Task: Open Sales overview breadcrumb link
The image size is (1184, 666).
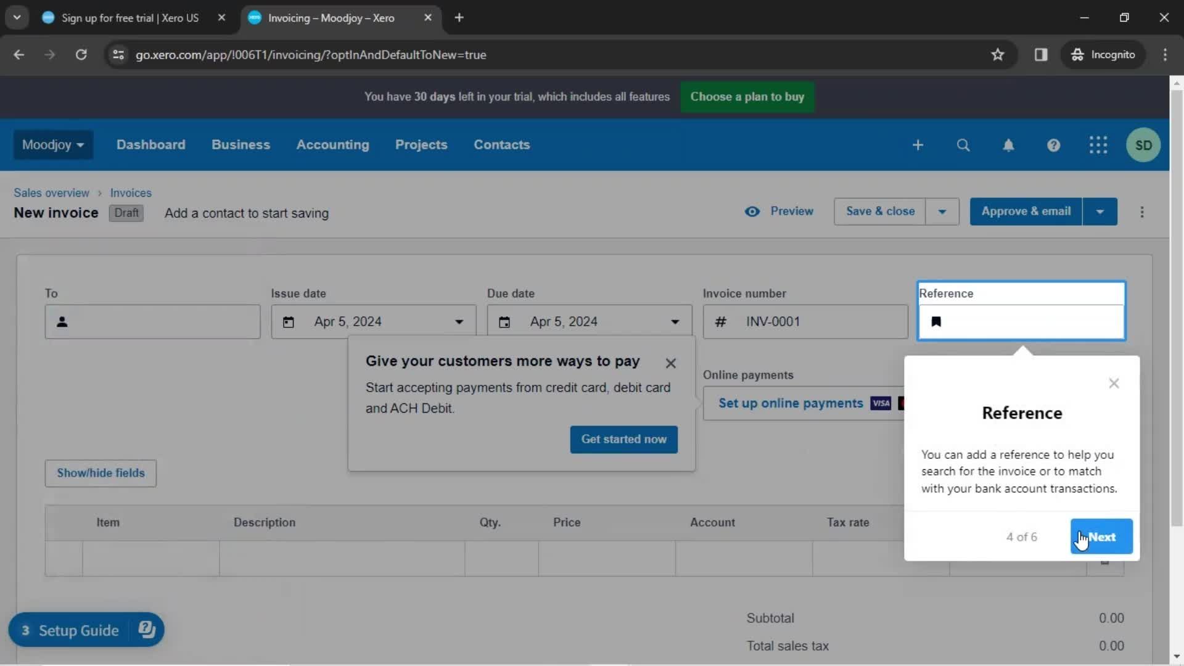Action: [x=51, y=193]
